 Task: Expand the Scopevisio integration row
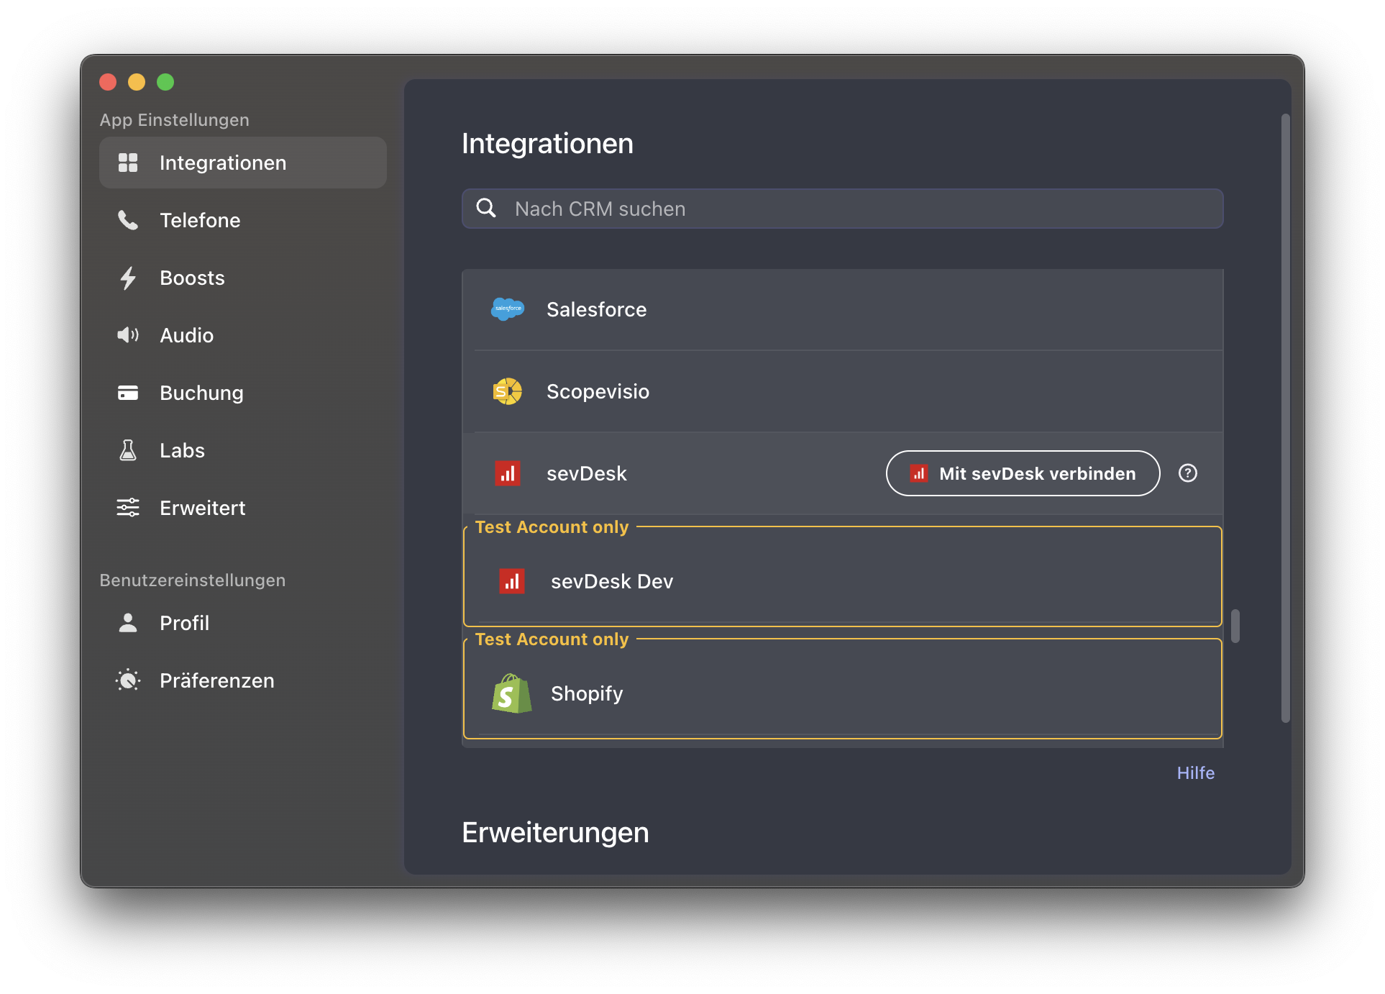pyautogui.click(x=841, y=391)
